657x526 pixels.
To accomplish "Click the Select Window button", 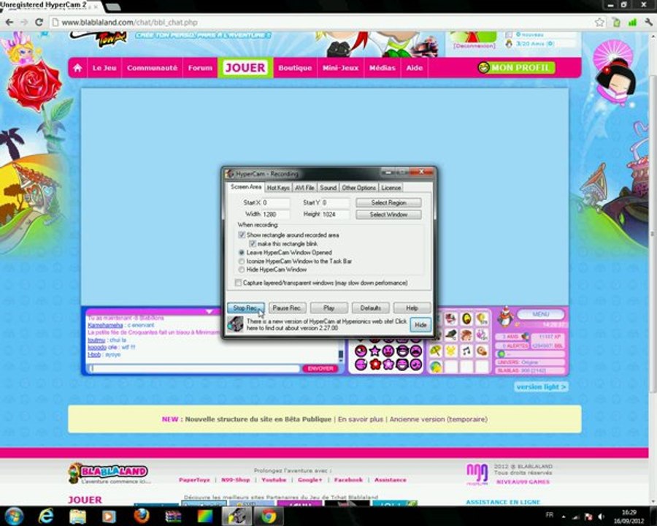I will click(x=388, y=214).
